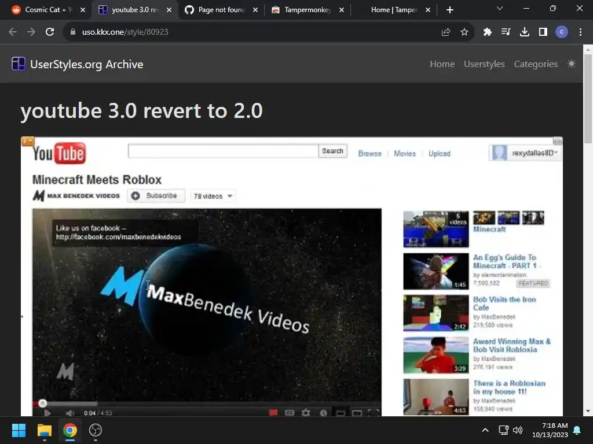593x444 pixels.
Task: Open OBS Studio from the taskbar
Action: 96,430
